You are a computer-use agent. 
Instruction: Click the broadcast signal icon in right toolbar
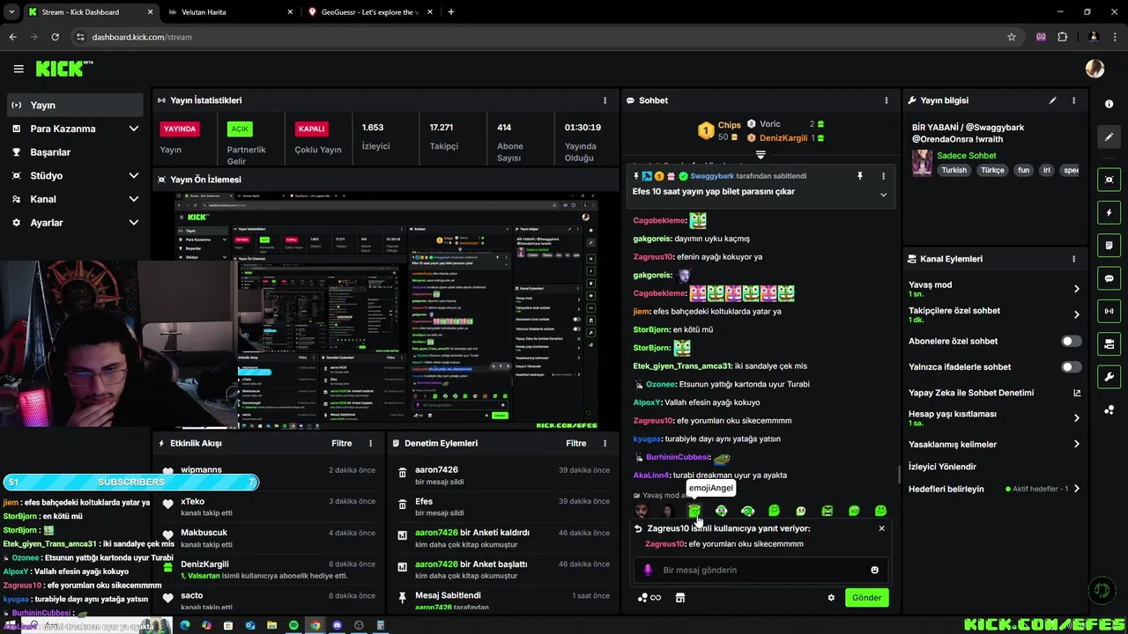coord(1109,311)
